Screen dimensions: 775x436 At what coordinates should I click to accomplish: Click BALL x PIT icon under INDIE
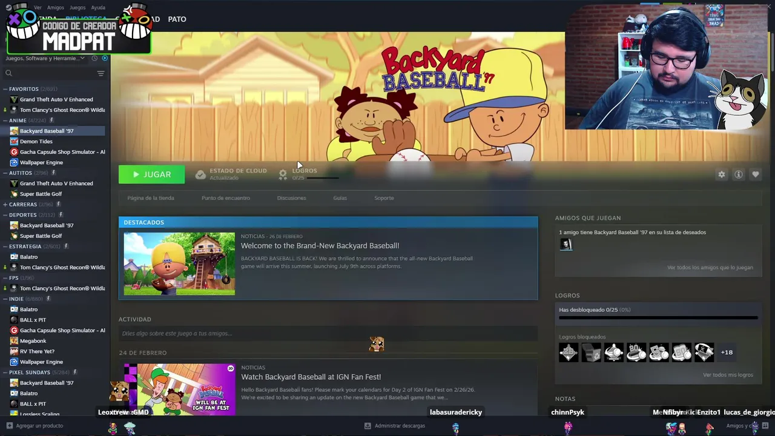pos(14,320)
